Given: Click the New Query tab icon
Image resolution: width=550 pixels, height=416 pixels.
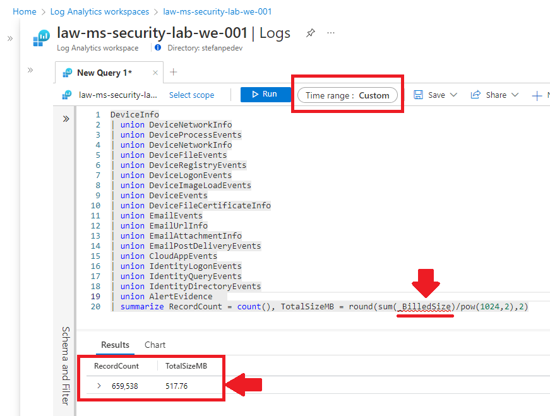Looking at the screenshot, I should point(67,73).
